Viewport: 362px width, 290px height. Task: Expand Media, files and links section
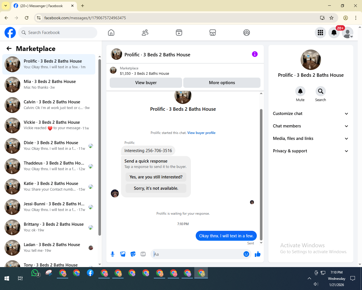click(x=311, y=138)
